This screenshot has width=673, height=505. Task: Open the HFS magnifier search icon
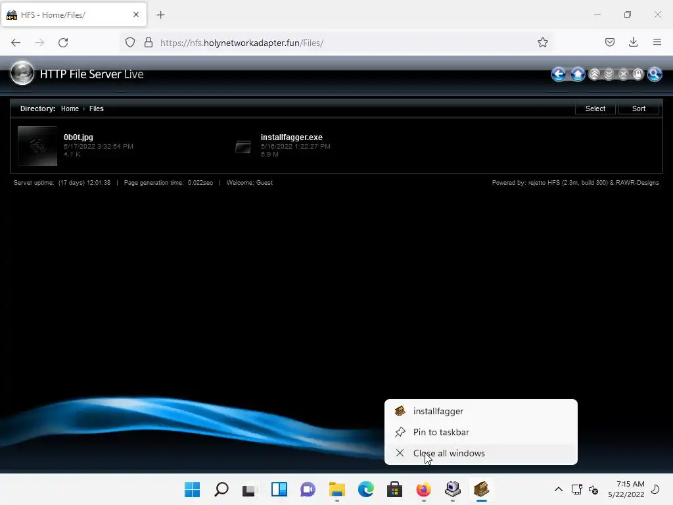click(655, 74)
